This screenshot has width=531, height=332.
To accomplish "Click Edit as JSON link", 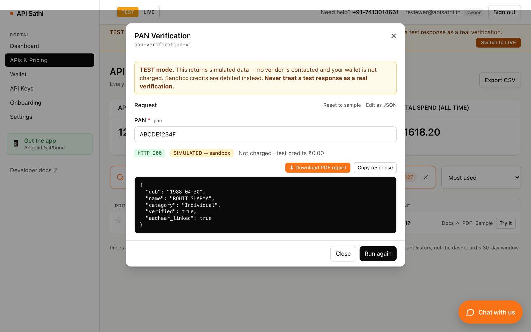I will point(381,105).
